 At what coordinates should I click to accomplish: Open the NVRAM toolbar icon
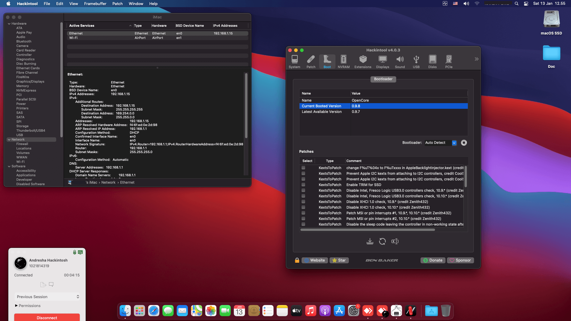coord(343,62)
